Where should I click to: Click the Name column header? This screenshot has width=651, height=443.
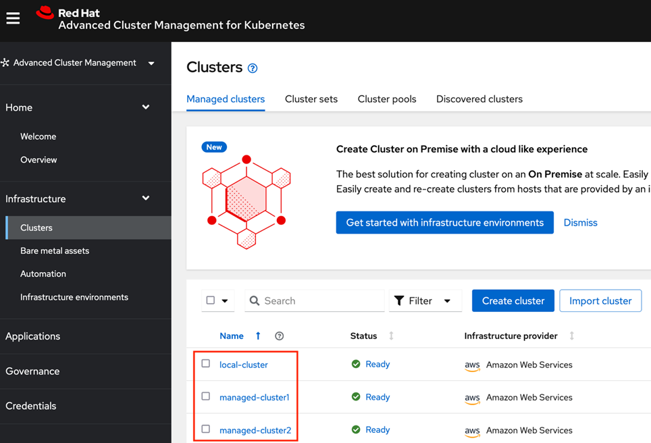pyautogui.click(x=232, y=336)
